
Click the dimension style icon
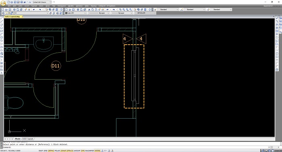point(182,10)
